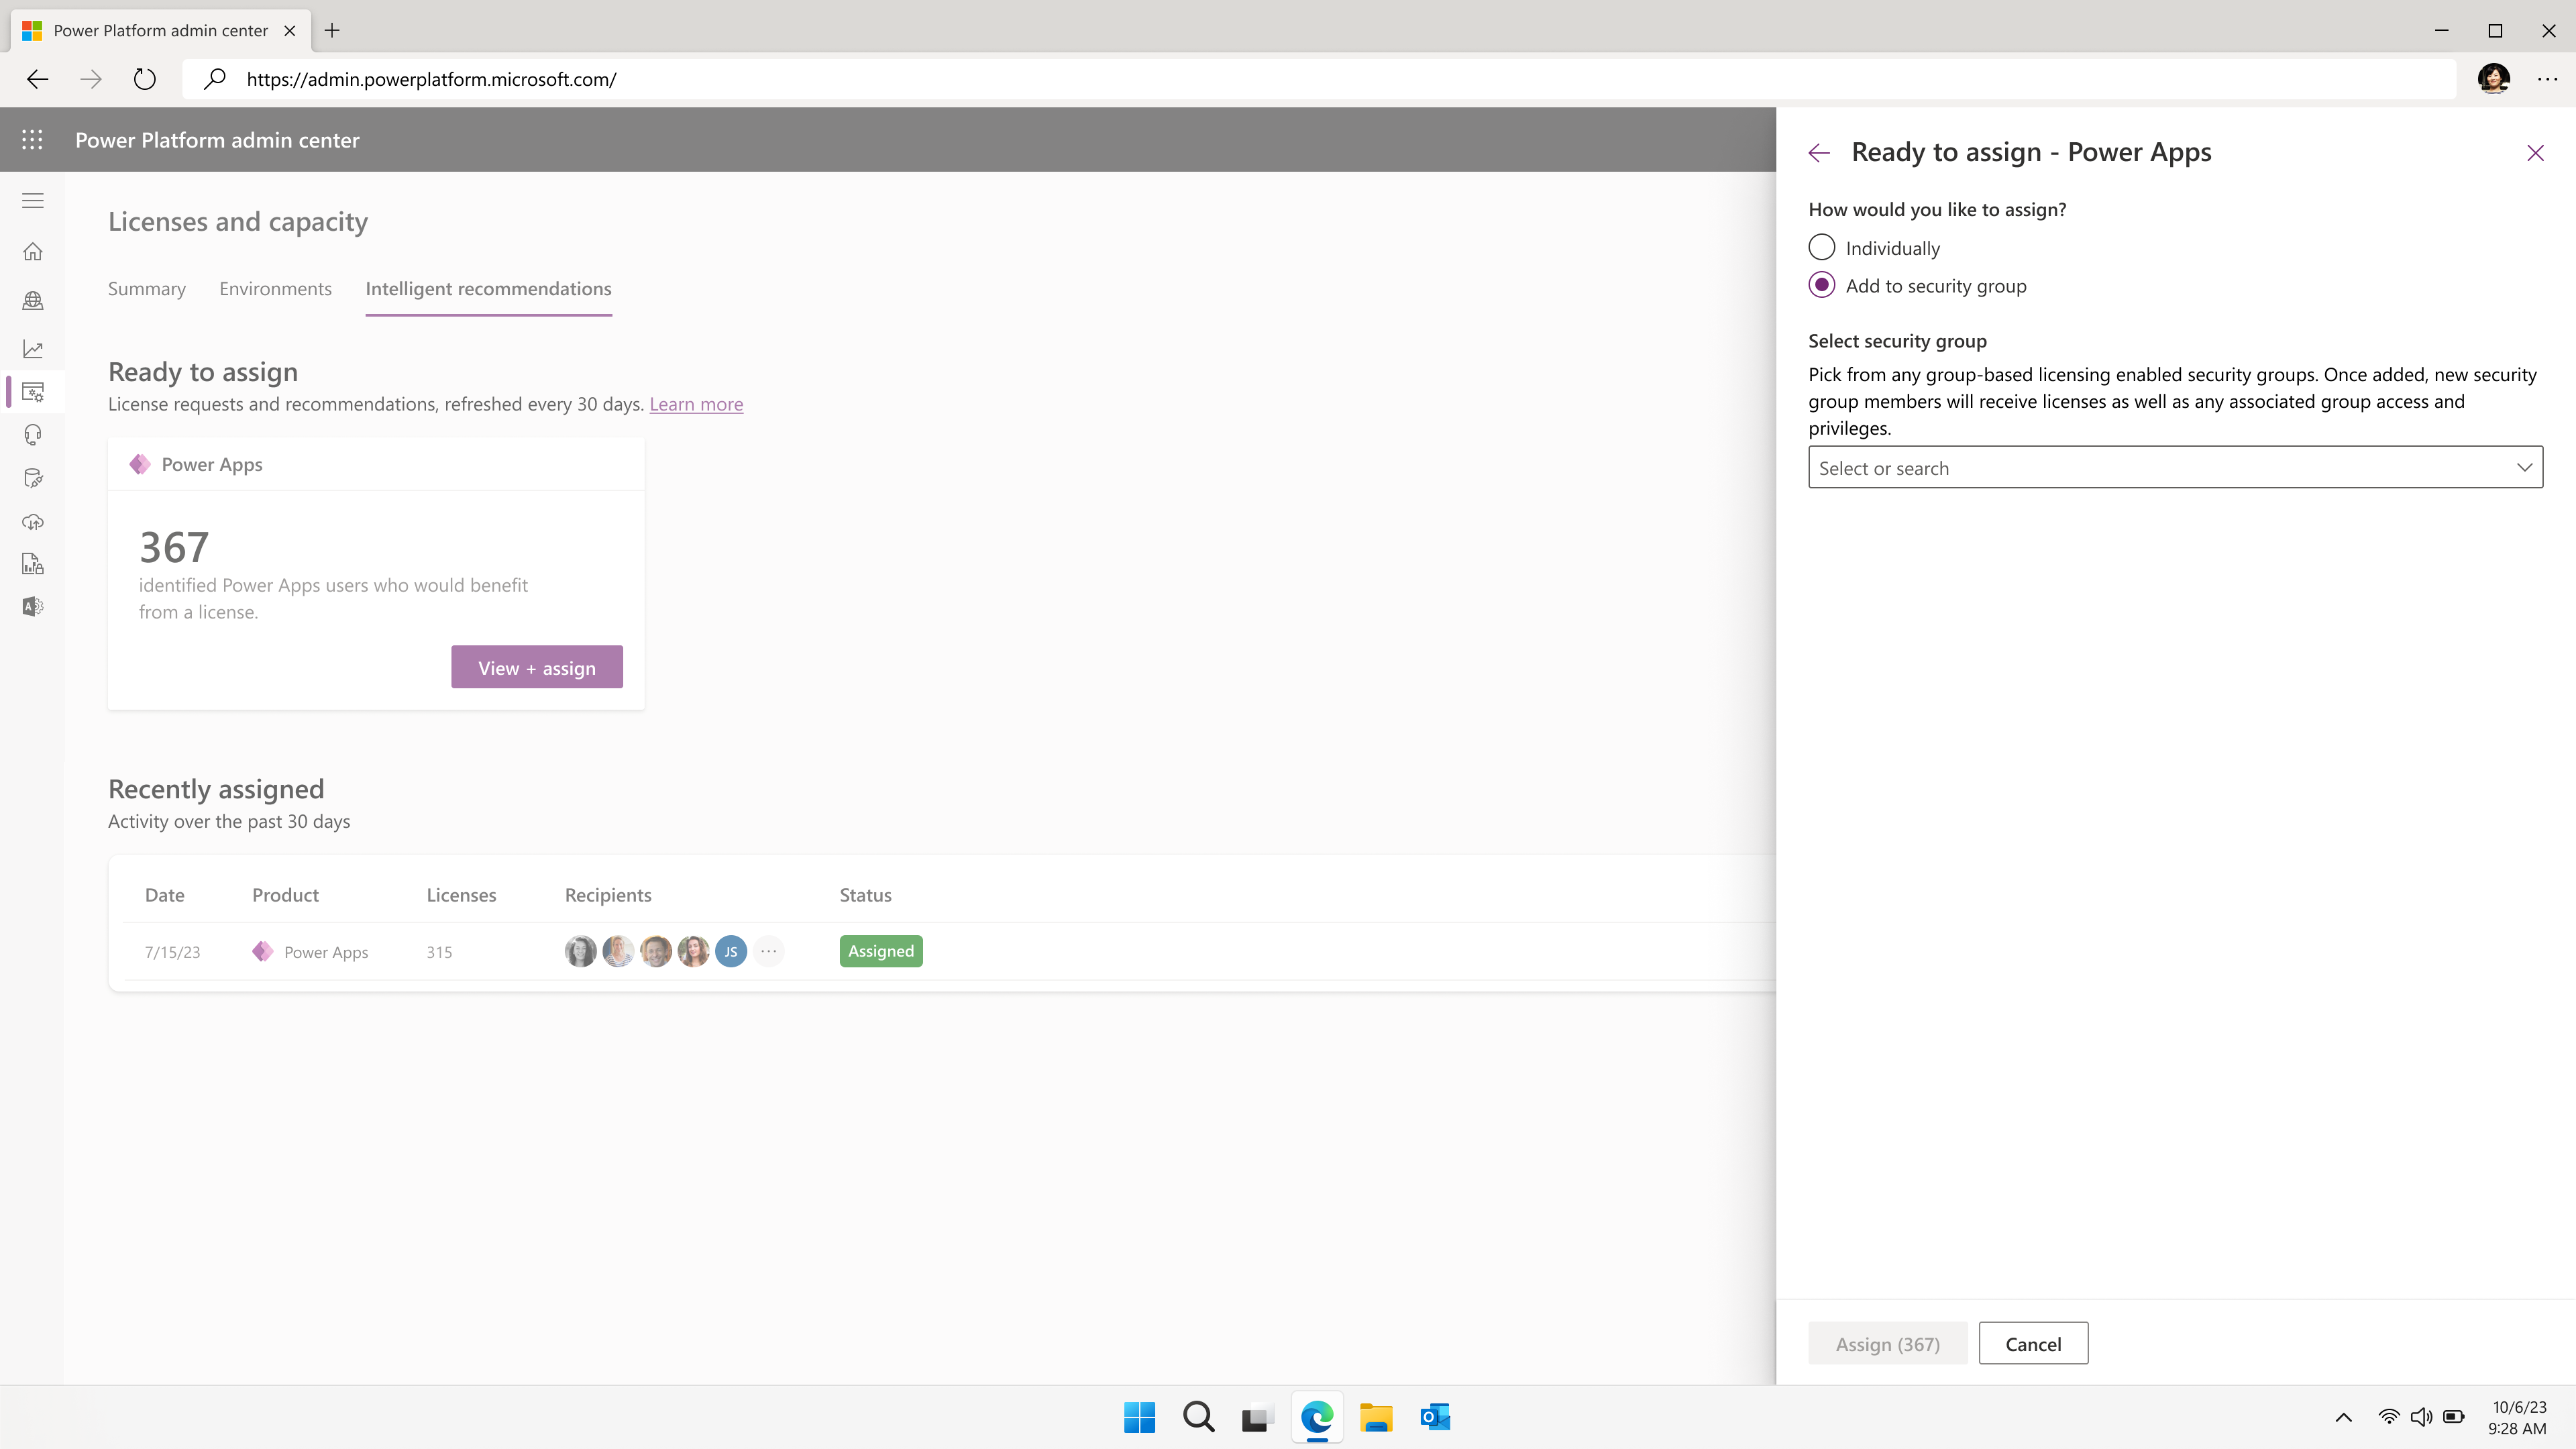Open Help + support headset icon
The height and width of the screenshot is (1449, 2576).
pyautogui.click(x=32, y=434)
